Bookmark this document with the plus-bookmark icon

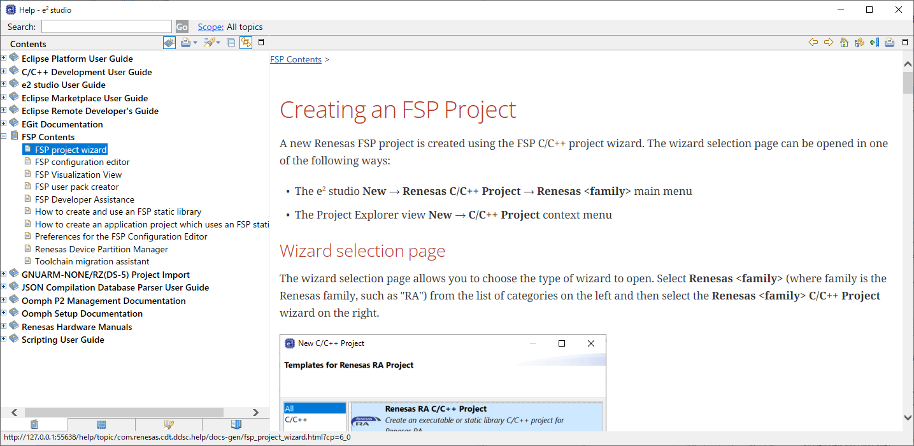pos(875,43)
